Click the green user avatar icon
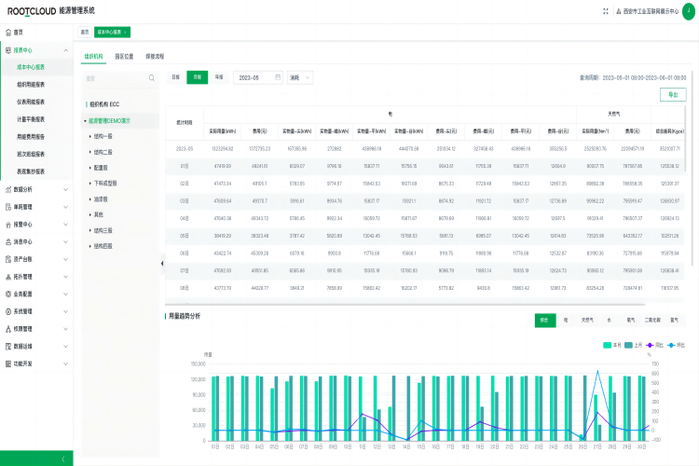699x466 pixels. pyautogui.click(x=687, y=9)
